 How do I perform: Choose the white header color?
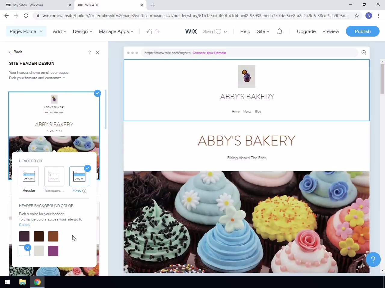[24, 251]
